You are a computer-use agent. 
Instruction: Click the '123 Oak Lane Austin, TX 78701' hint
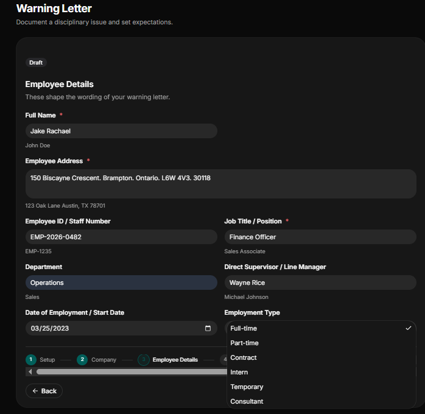(65, 206)
